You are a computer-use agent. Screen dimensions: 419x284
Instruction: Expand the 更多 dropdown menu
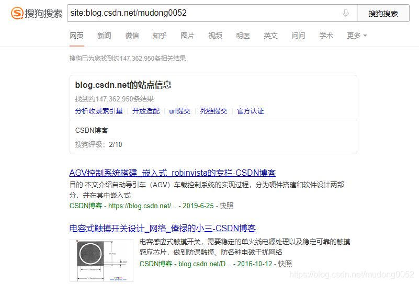357,36
